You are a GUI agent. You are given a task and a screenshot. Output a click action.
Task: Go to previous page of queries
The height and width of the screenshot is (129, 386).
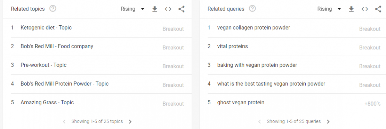click(x=259, y=121)
